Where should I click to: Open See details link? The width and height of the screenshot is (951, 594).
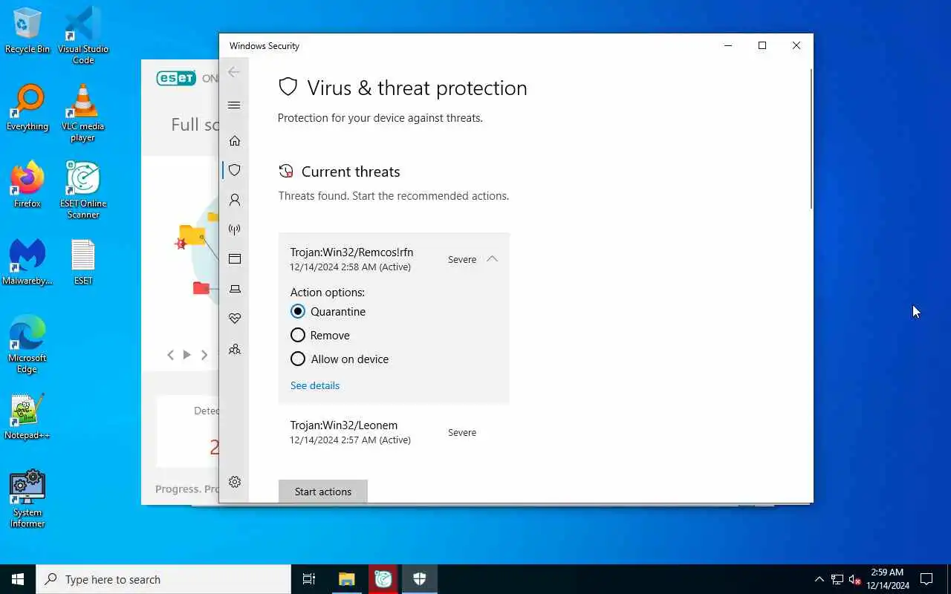click(x=315, y=385)
